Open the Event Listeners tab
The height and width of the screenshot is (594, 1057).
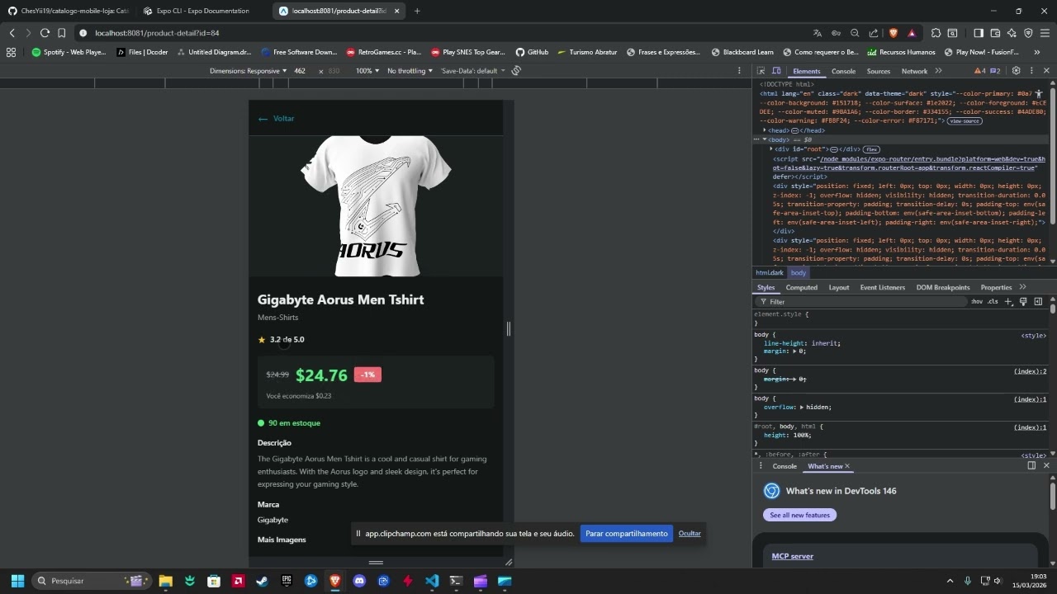tap(883, 287)
